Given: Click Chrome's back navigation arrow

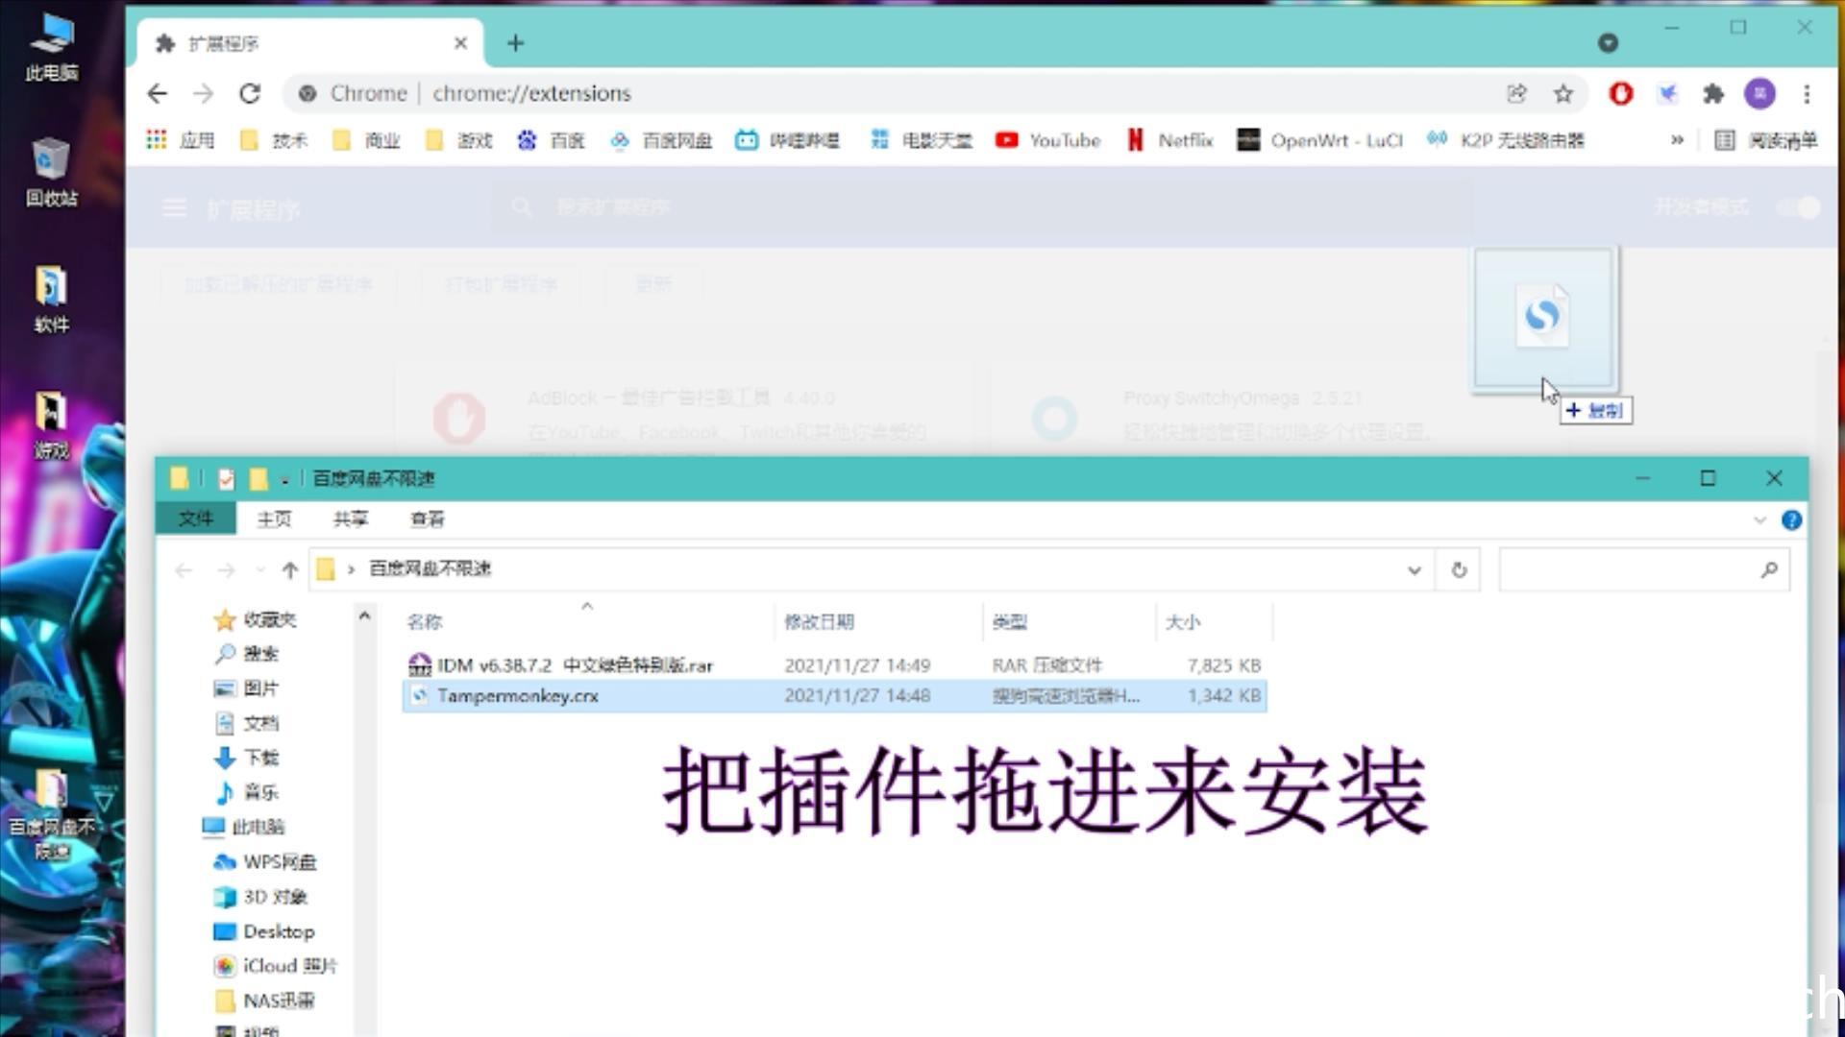Looking at the screenshot, I should [158, 93].
